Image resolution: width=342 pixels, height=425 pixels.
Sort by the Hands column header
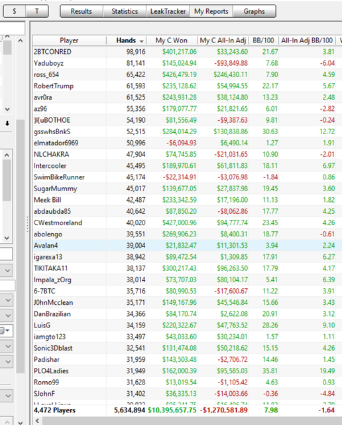click(126, 41)
